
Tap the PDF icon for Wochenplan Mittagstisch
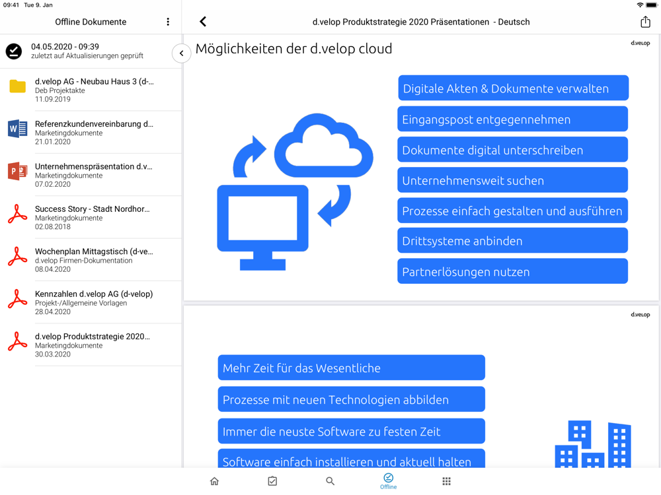click(18, 256)
